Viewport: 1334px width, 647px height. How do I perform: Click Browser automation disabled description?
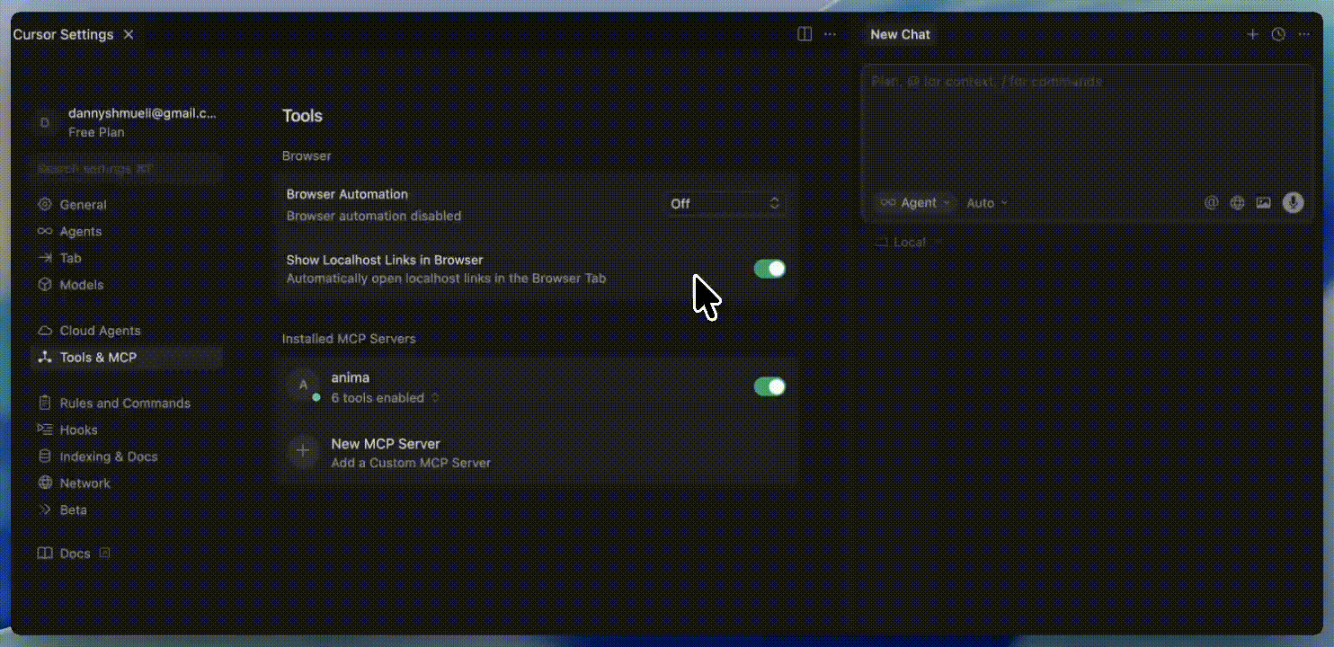click(x=374, y=216)
